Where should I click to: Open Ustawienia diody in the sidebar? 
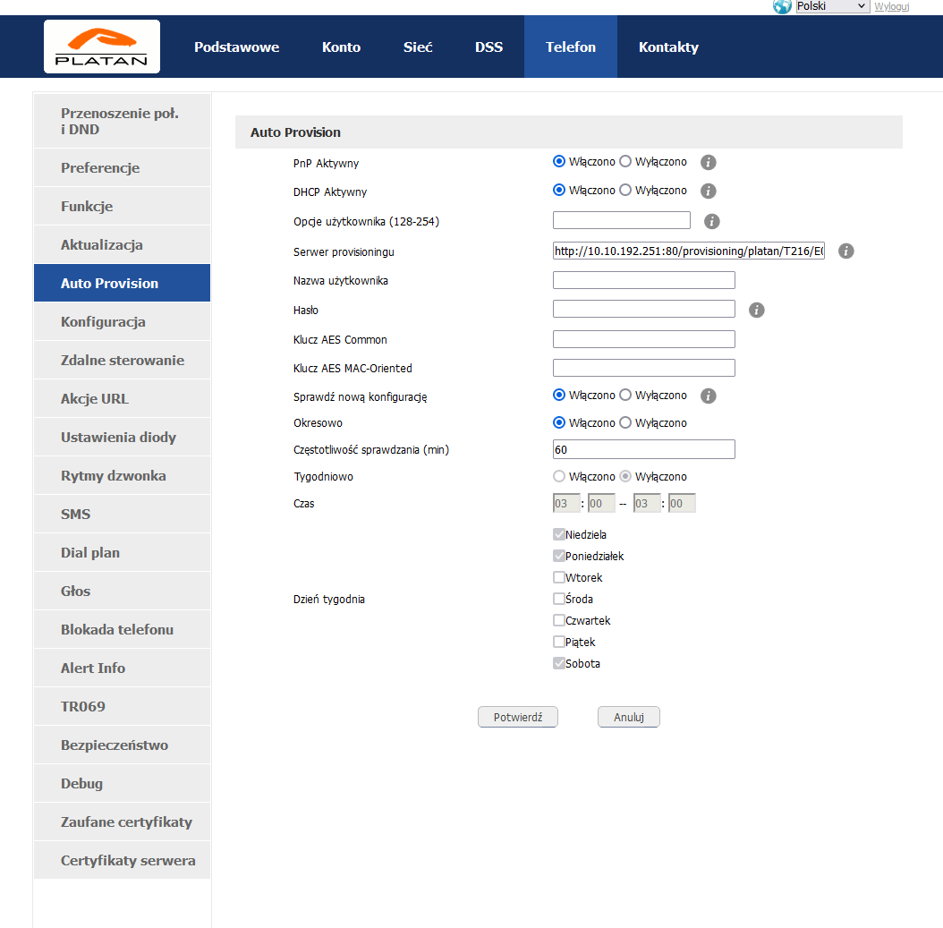point(122,438)
